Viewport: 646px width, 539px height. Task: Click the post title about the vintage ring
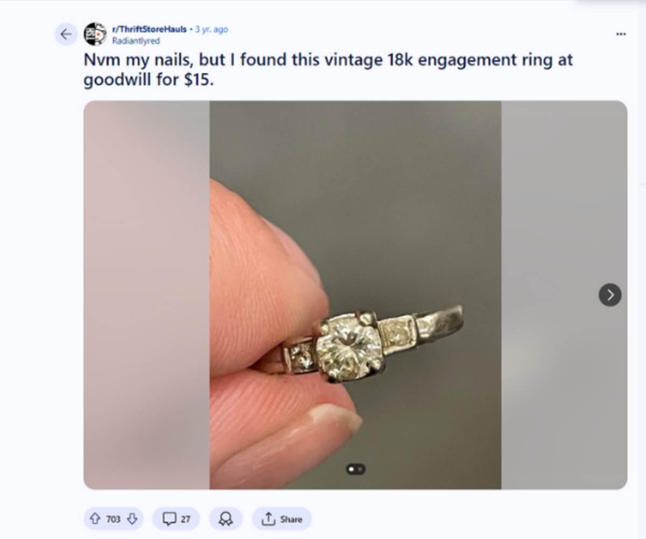pos(328,69)
